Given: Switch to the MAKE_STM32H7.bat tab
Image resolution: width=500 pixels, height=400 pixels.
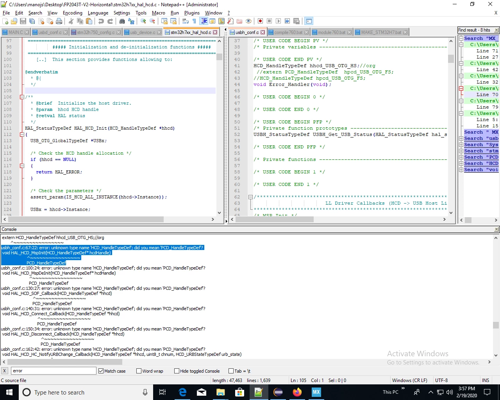Looking at the screenshot, I should coord(381,32).
